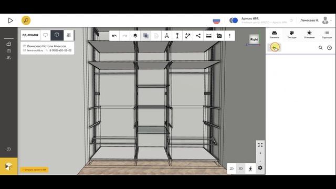The height and width of the screenshot is (189, 336).
Task: Switch to the presentation screen view tab
Action: [46, 35]
